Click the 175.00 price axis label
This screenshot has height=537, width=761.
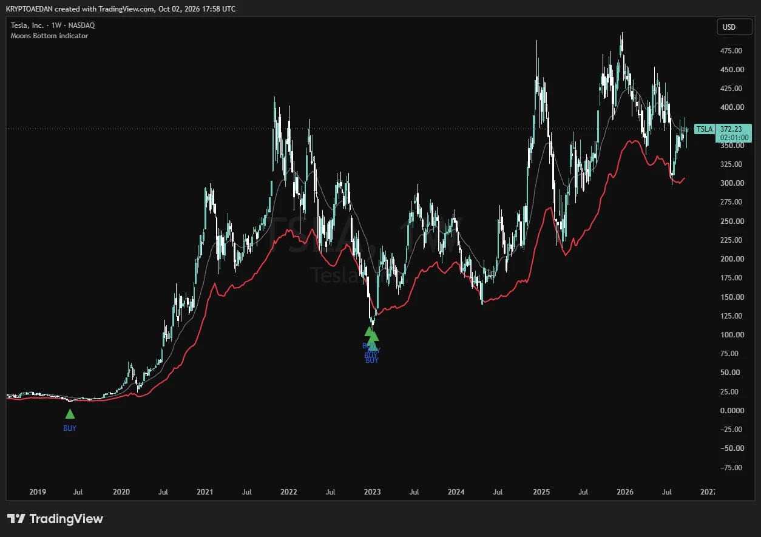point(732,278)
